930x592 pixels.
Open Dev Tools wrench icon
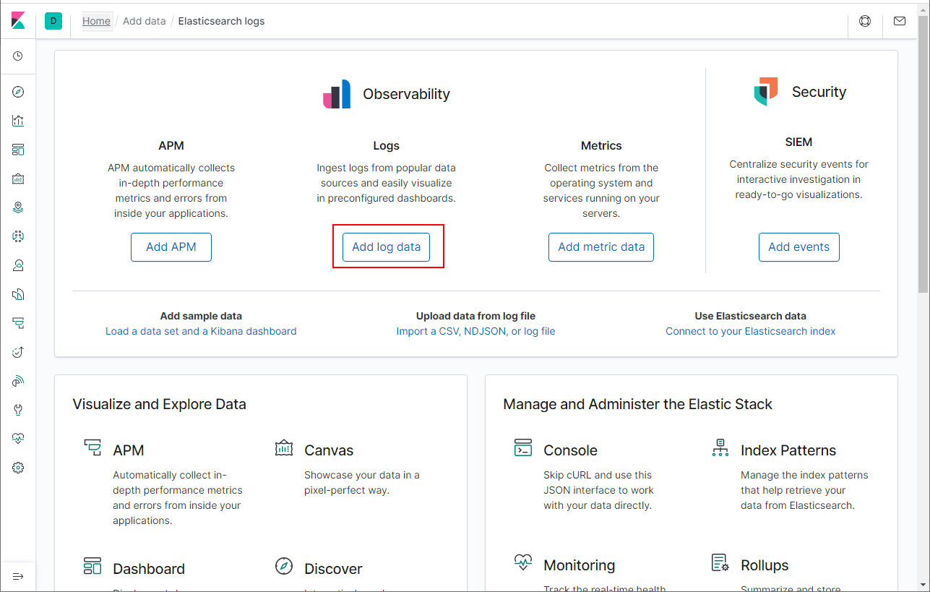[18, 410]
